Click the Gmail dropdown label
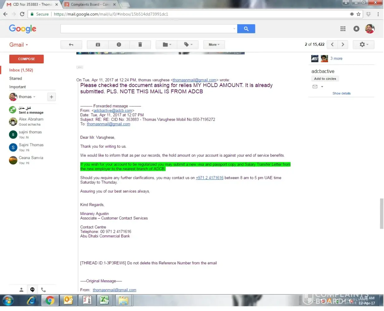This screenshot has height=311, width=384. click(19, 45)
